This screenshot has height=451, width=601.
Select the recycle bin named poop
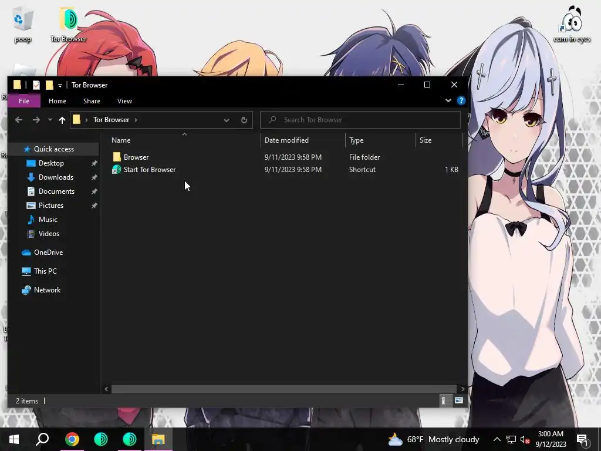pos(23,26)
